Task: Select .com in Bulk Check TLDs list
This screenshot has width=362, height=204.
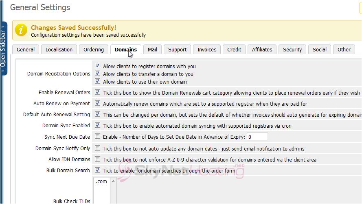Action: (101, 182)
